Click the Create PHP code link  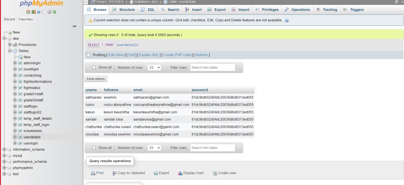point(177,55)
